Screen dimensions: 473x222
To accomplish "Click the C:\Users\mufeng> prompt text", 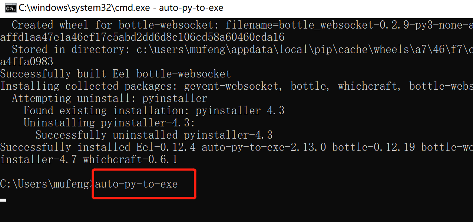I will [x=47, y=184].
